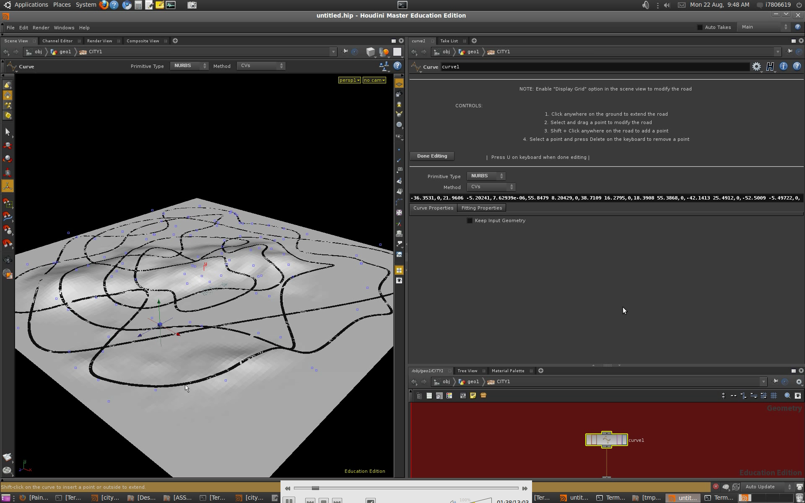
Task: Toggle point numbers display option
Action: (x=399, y=171)
